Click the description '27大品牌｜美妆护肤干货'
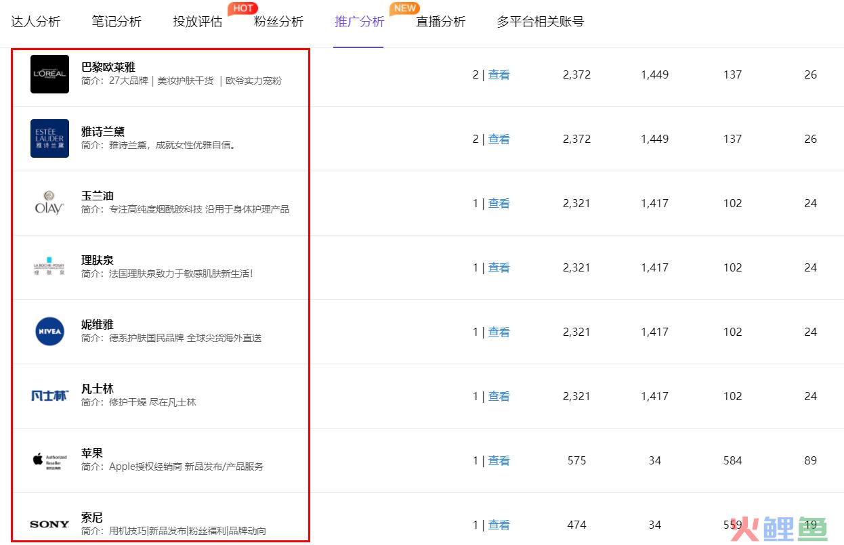 pyautogui.click(x=161, y=81)
